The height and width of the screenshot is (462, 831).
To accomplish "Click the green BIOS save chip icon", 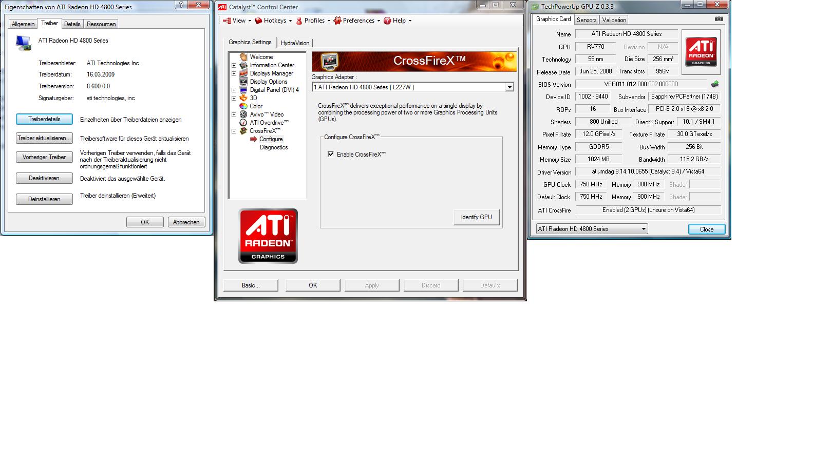I will pyautogui.click(x=715, y=84).
